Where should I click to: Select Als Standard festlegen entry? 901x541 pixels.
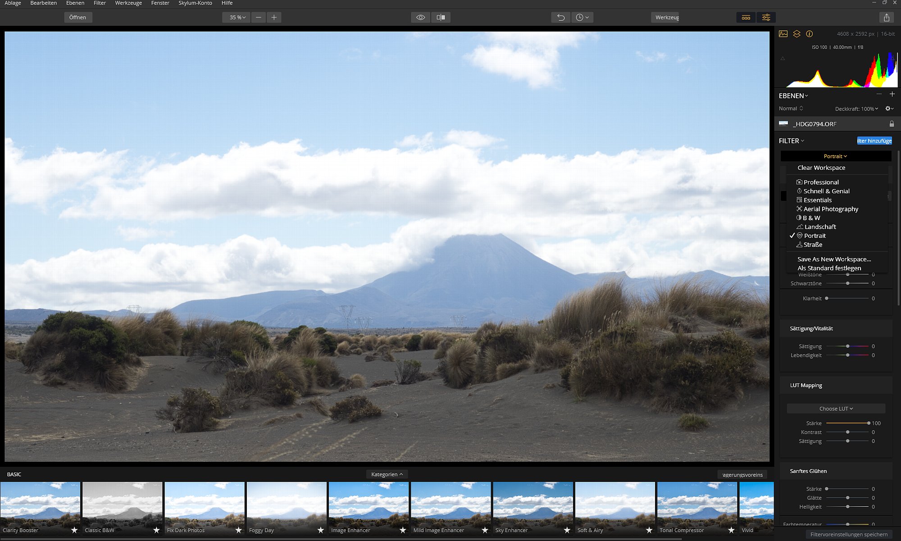[x=829, y=268]
